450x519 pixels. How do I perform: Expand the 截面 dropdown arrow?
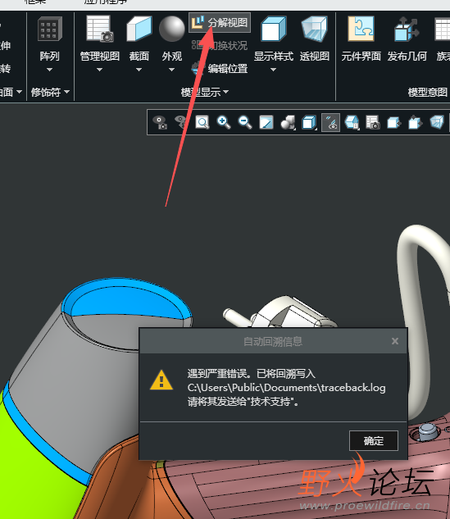[139, 70]
